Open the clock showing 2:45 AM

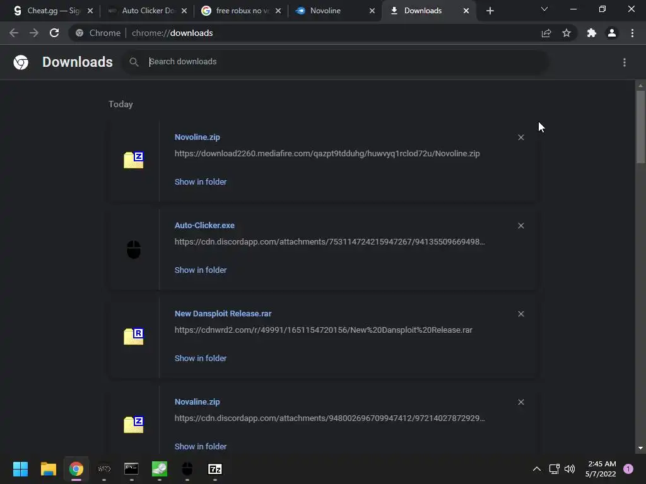[x=601, y=469]
